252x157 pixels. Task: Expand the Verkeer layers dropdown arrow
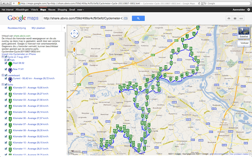tap(244, 46)
